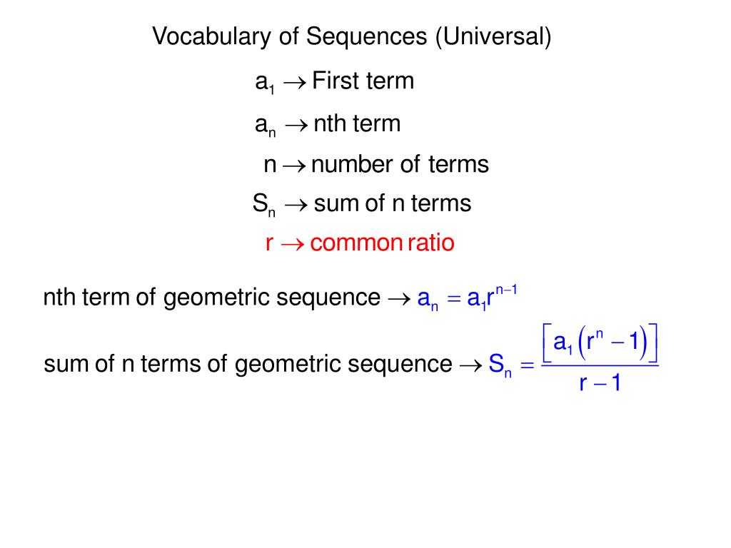This screenshot has height=548, width=731.
Task: Click the bracketed numerator of the sum formula
Action: pyautogui.click(x=600, y=343)
